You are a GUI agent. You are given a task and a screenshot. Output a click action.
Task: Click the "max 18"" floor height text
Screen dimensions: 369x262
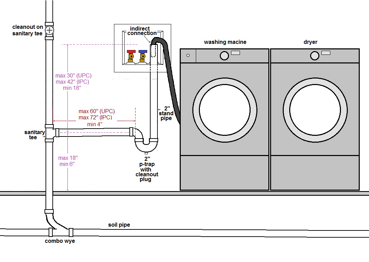(68, 158)
